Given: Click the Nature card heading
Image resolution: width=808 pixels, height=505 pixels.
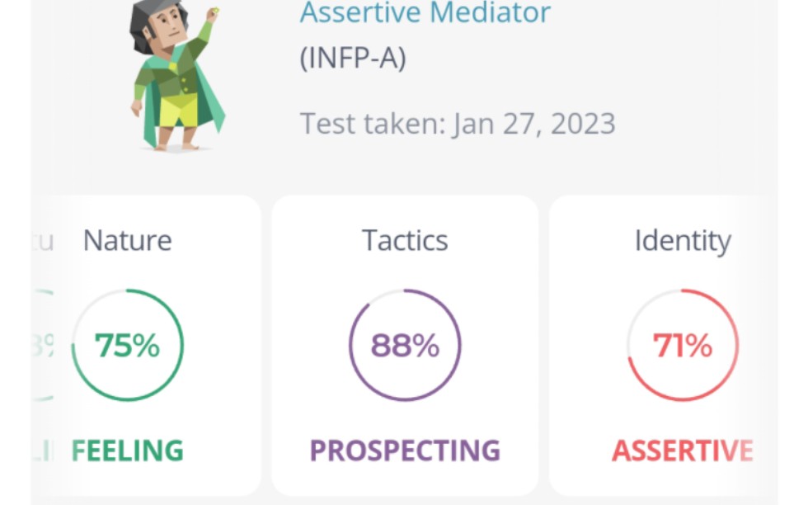Looking at the screenshot, I should tap(127, 240).
